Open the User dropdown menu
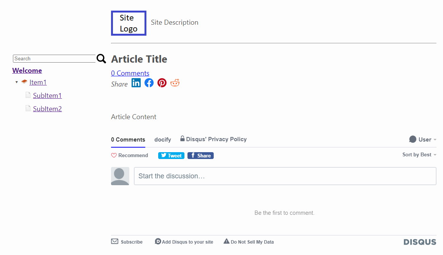 422,139
